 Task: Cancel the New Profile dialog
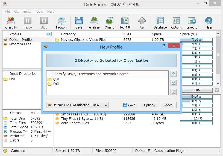click(169, 105)
